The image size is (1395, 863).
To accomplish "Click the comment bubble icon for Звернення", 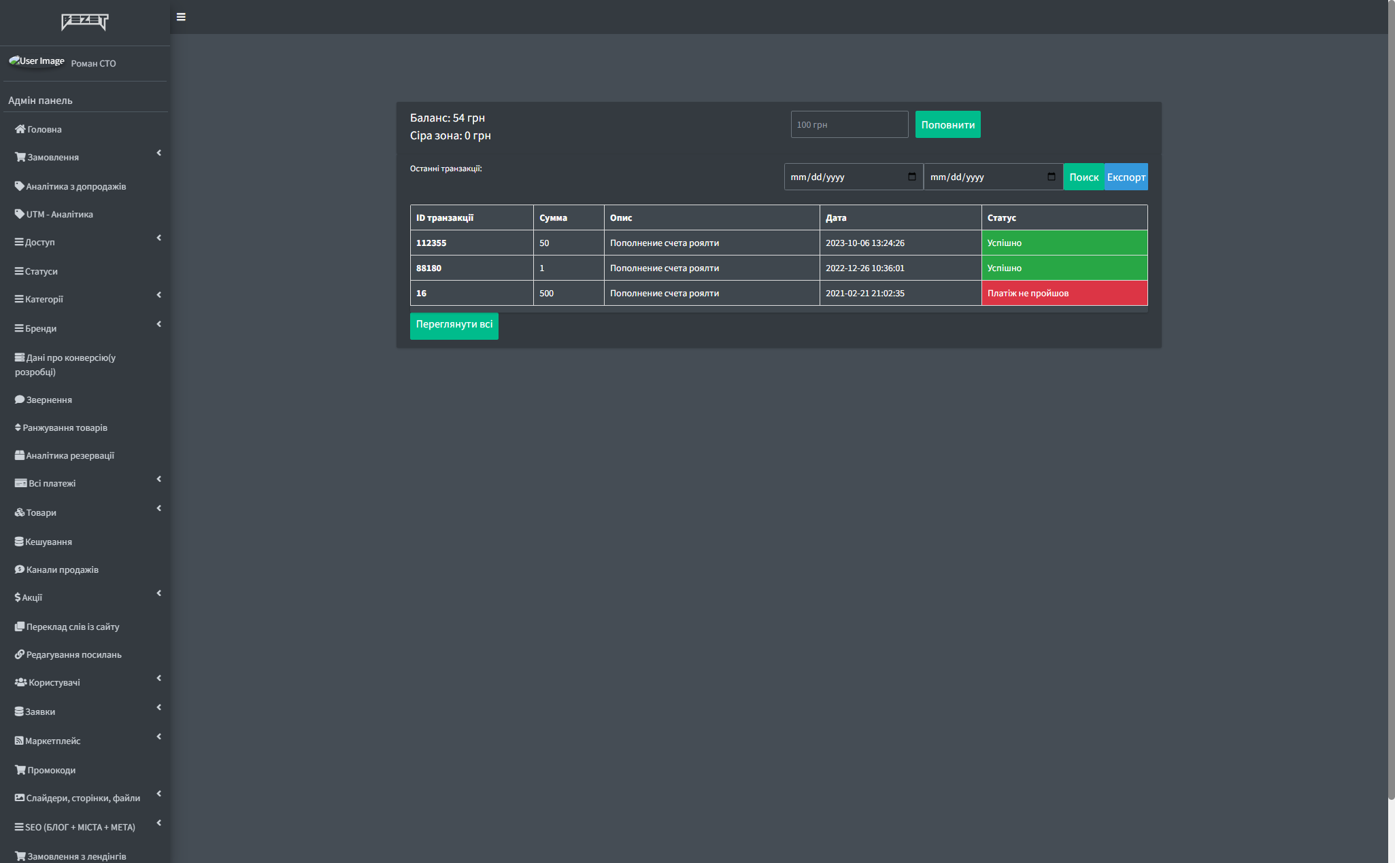I will (20, 400).
